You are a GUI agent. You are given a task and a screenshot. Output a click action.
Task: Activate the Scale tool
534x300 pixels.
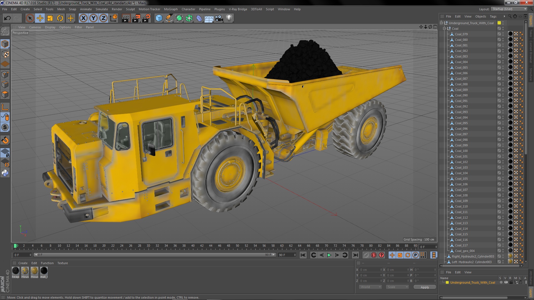(50, 18)
